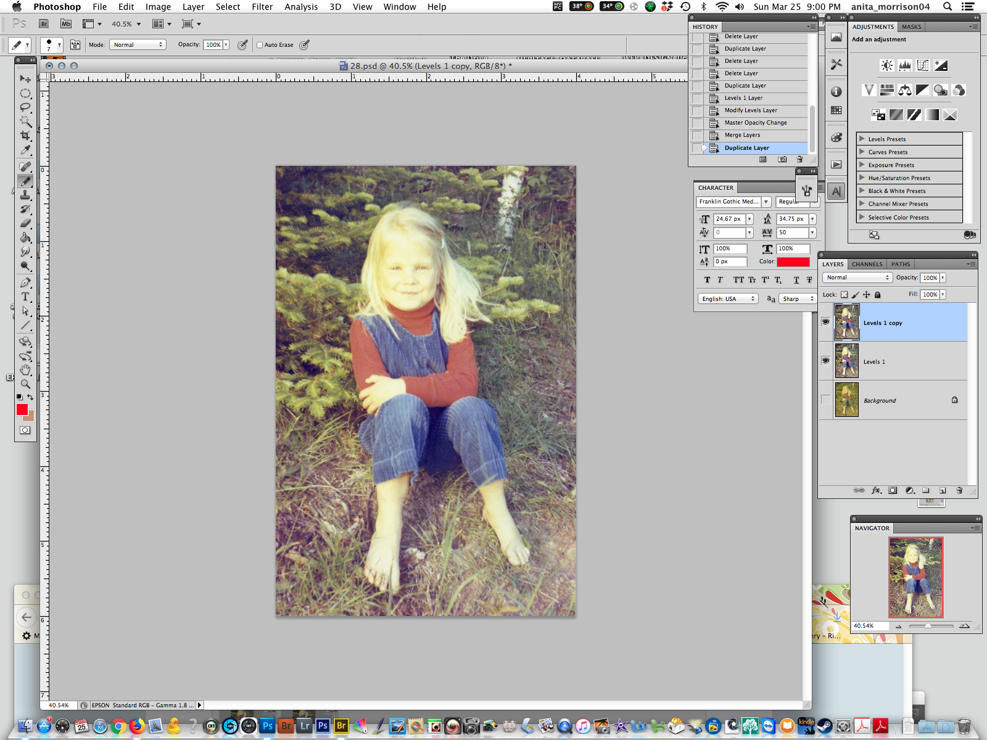Add a Levels adjustment from Adjustments panel
Image resolution: width=987 pixels, height=740 pixels.
(x=905, y=65)
